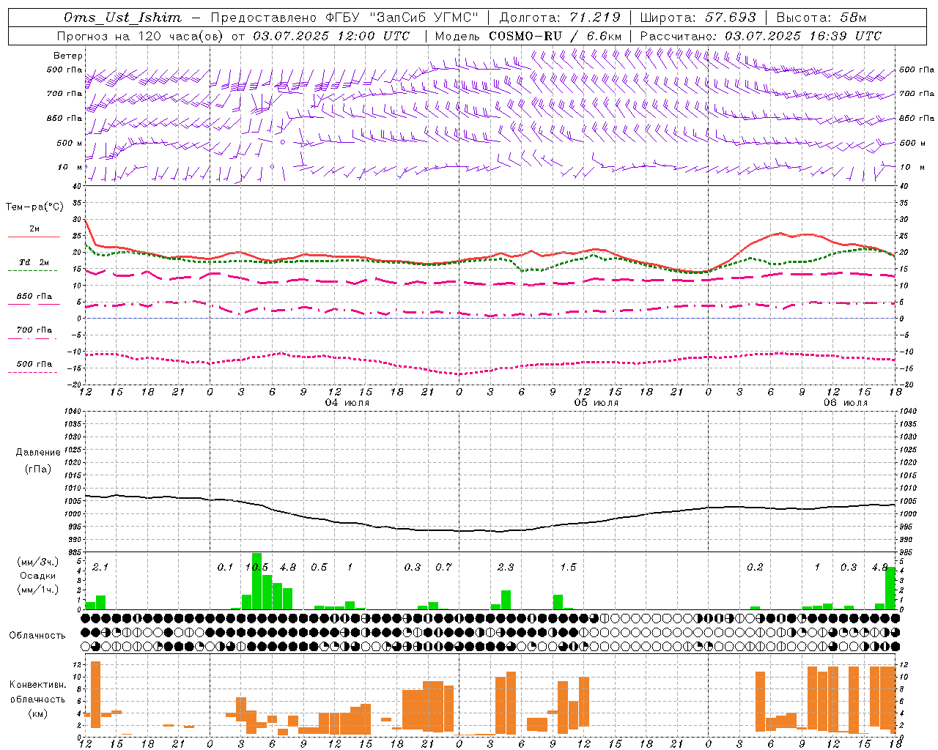The image size is (938, 750).
Task: Click the Td 2м dew point legend label
Action: [34, 262]
